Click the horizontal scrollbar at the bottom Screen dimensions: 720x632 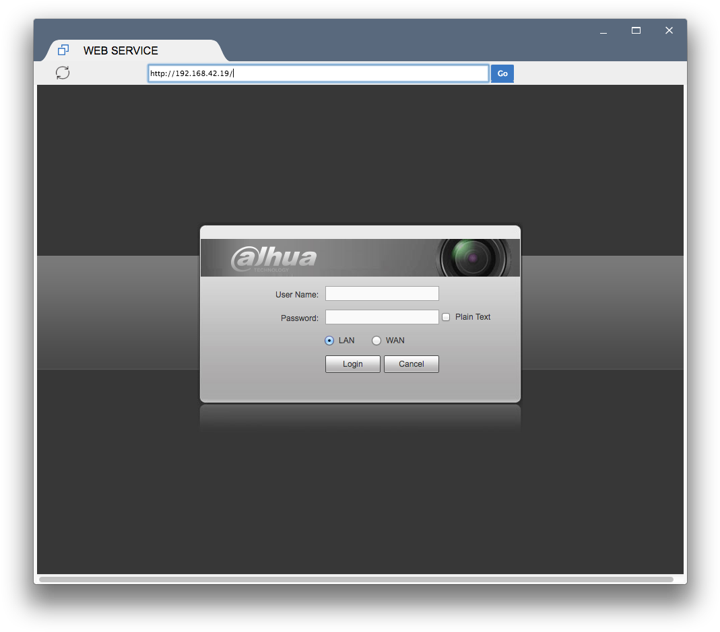(x=356, y=580)
